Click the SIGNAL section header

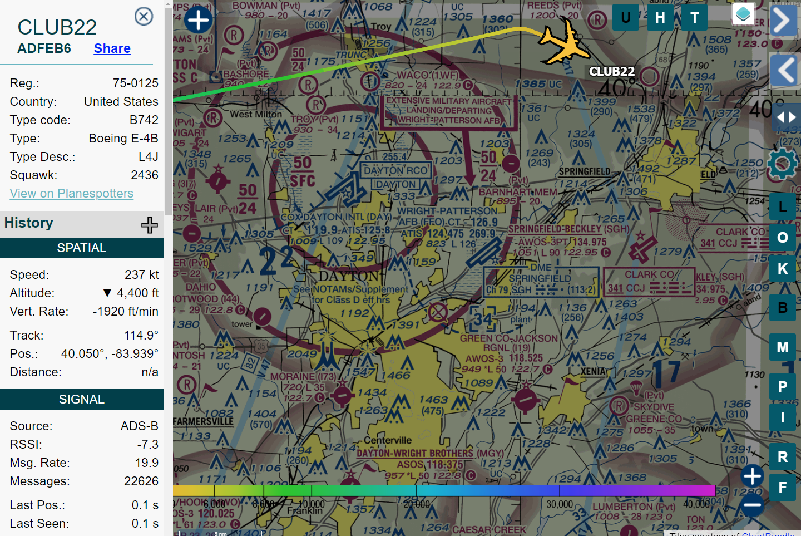[82, 400]
